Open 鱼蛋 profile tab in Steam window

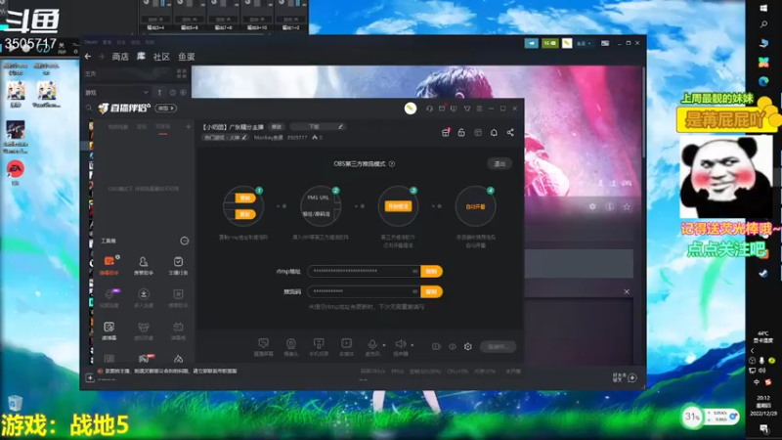click(187, 57)
